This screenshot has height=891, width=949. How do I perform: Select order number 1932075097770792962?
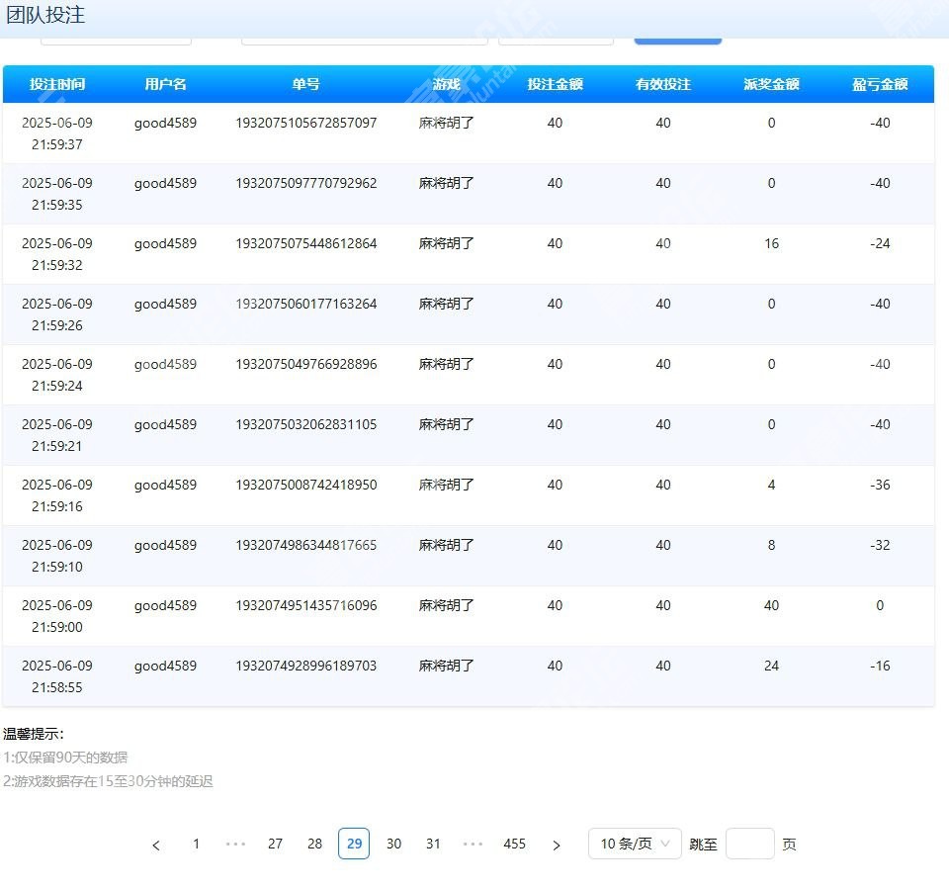(306, 183)
